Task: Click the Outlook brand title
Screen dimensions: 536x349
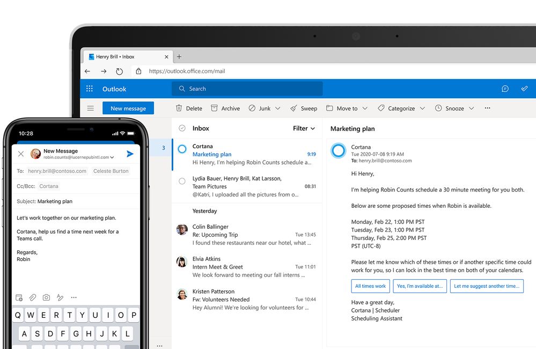Action: pos(114,89)
